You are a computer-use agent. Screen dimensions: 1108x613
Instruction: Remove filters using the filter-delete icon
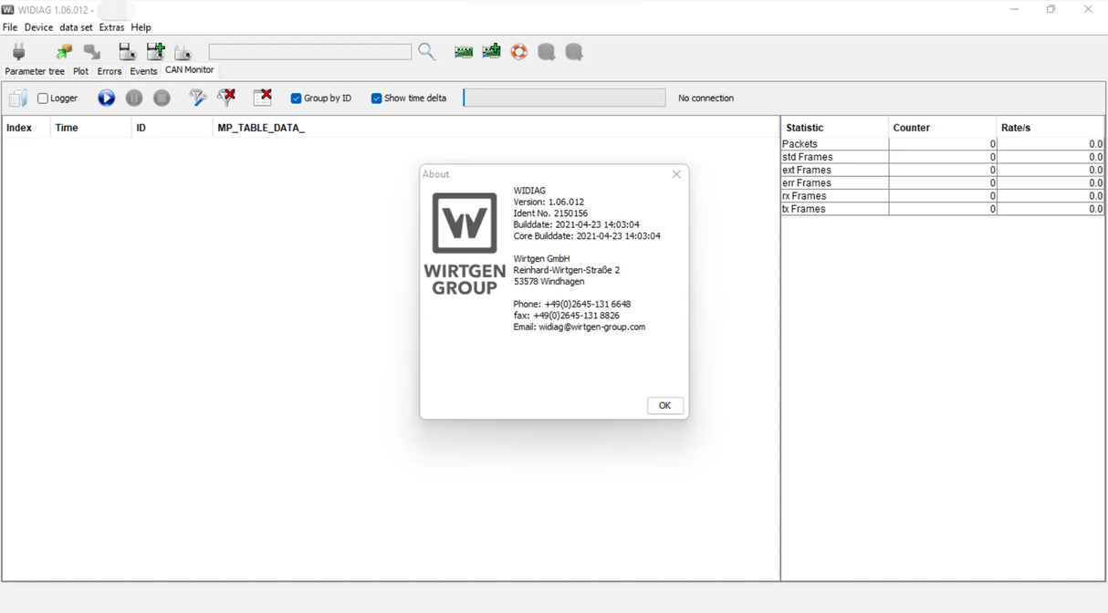pos(225,98)
